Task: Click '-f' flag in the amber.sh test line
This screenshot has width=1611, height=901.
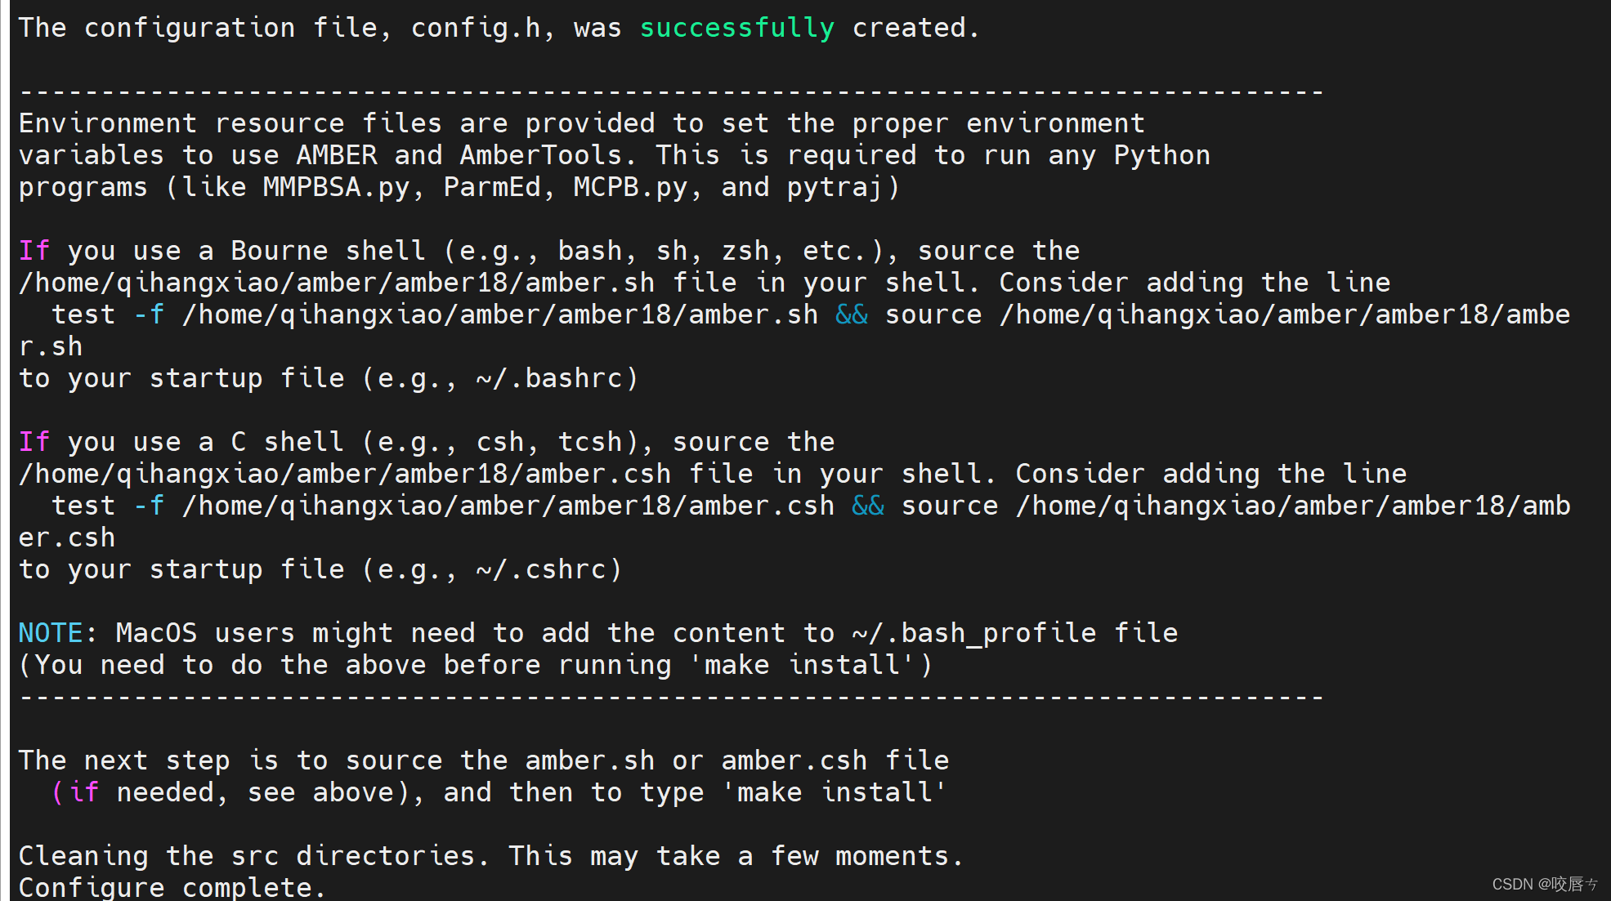Action: pyautogui.click(x=149, y=314)
